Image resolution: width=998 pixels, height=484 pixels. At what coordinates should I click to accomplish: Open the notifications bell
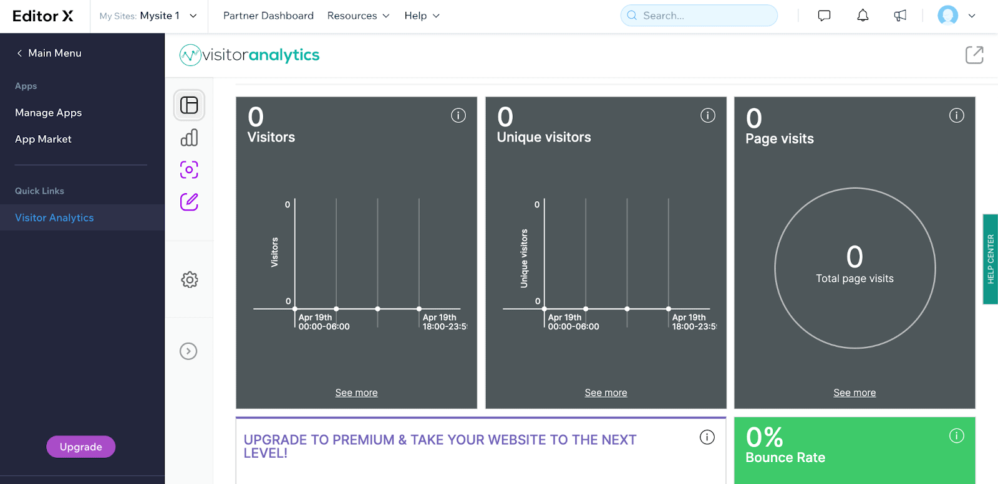click(x=863, y=16)
